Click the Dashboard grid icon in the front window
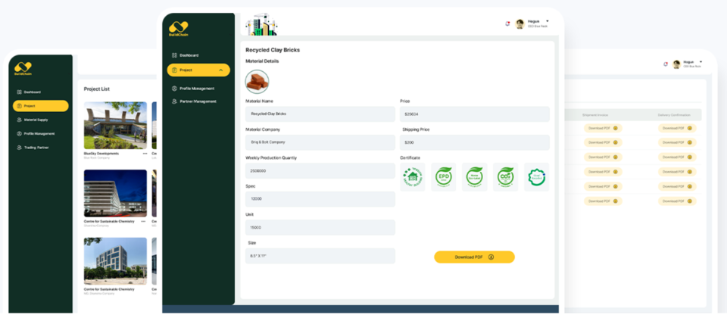This screenshot has height=321, width=727. [x=174, y=55]
